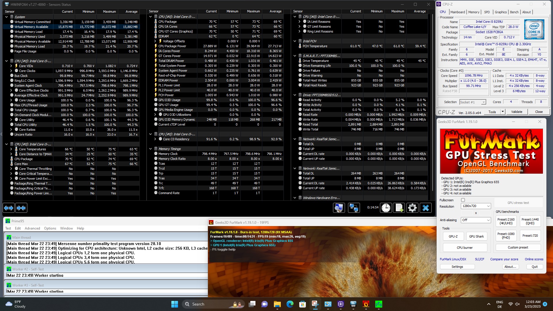This screenshot has width=553, height=311.
Task: Switch to the Memory tab in CPU-Z
Action: 474,12
